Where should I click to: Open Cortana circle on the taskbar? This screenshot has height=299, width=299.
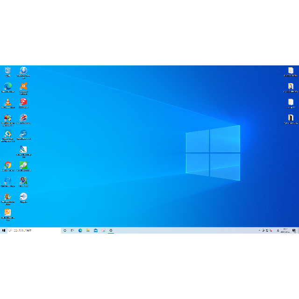(65, 230)
